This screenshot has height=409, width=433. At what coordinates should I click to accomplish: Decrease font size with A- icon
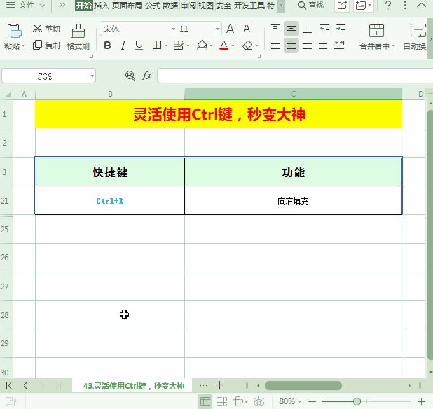247,29
